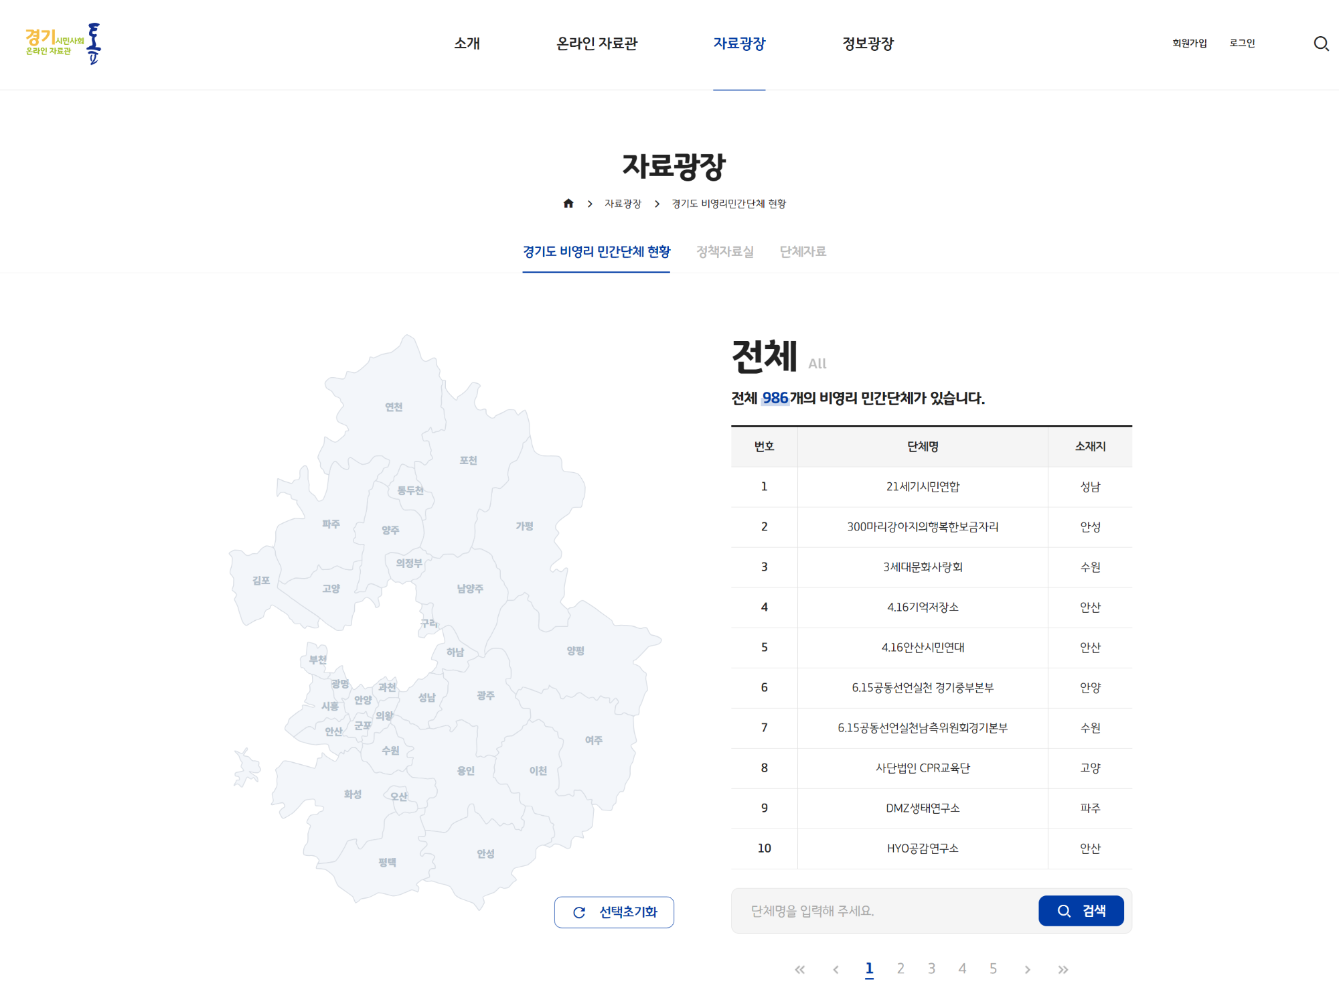Go to the first page with double-left arrow
This screenshot has height=1006, width=1339.
[799, 969]
